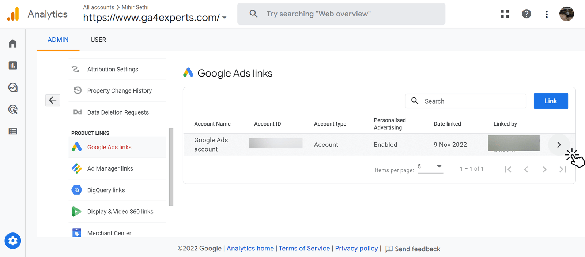This screenshot has width=585, height=257.
Task: Switch to the USER tab
Action: point(98,40)
